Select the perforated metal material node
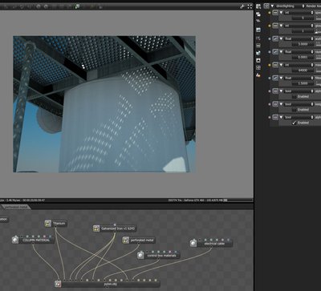The image size is (321, 291). coord(139,240)
